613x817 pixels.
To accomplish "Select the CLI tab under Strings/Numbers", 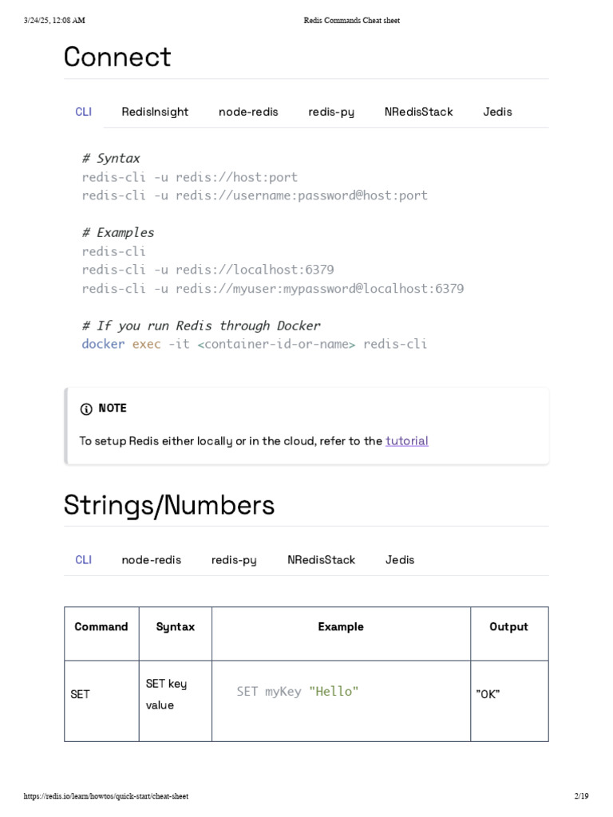I will 84,560.
